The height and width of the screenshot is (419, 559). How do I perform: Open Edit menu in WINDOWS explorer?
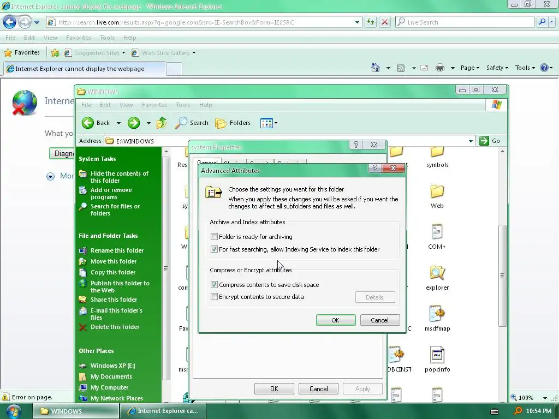tap(105, 105)
